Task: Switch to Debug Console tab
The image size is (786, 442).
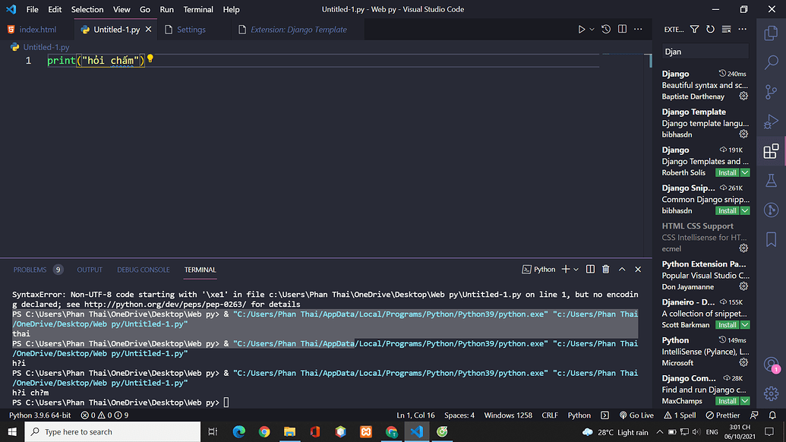Action: coord(144,270)
